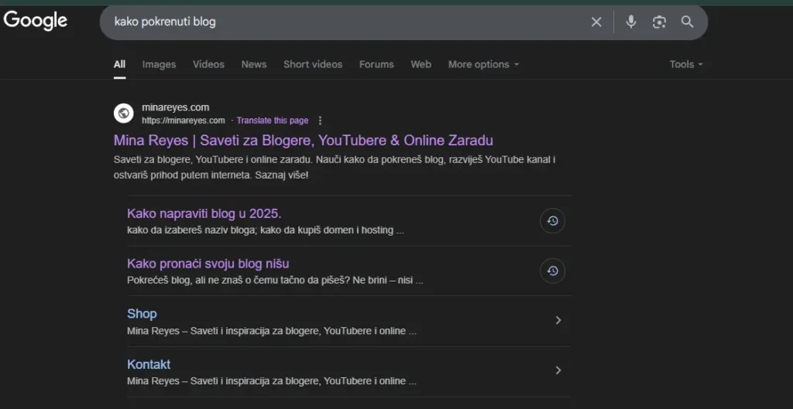Viewport: 793px width, 409px height.
Task: Switch to the Images tab
Action: (159, 64)
